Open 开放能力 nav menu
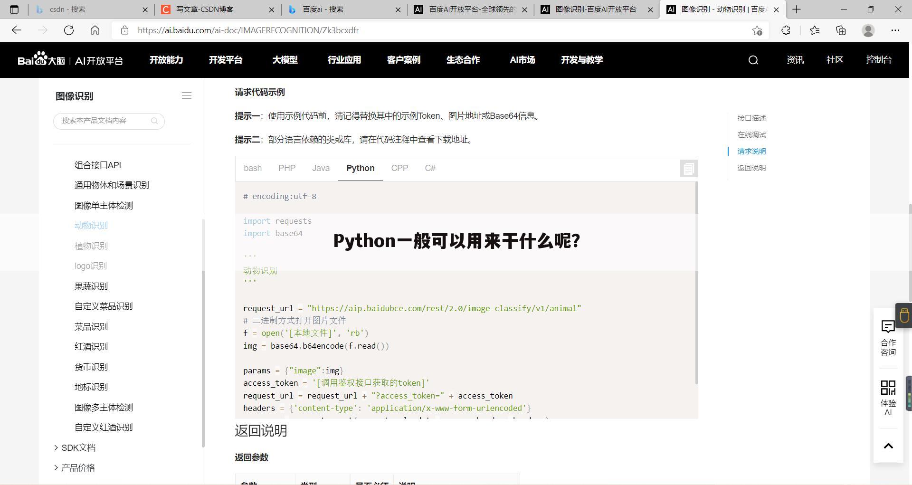The height and width of the screenshot is (485, 912). 166,60
